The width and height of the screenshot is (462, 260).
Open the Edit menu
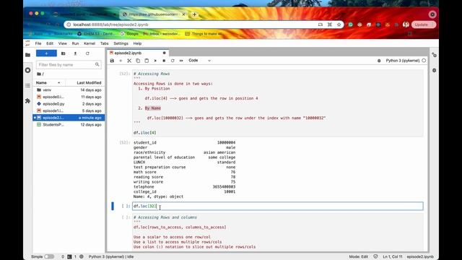click(50, 43)
